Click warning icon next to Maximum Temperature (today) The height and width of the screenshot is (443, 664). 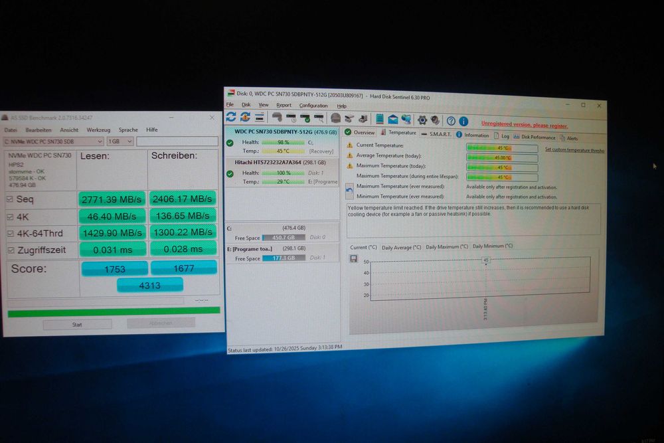350,165
